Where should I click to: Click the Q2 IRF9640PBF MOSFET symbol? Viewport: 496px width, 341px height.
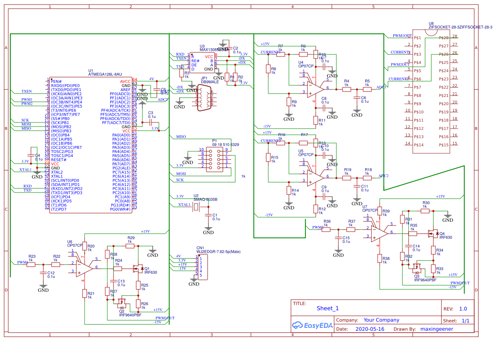pos(121,304)
